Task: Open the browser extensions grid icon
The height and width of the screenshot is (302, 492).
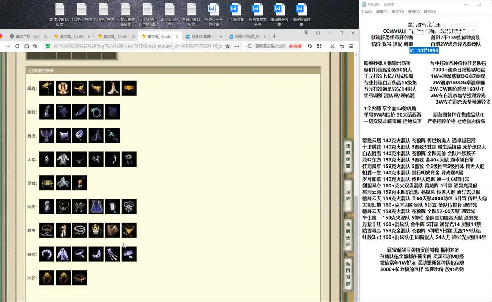Action: pos(319,46)
